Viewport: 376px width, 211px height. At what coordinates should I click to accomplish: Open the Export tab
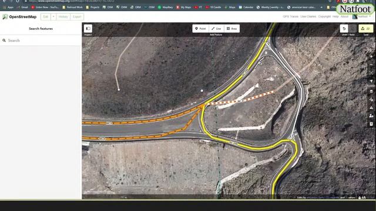77,17
